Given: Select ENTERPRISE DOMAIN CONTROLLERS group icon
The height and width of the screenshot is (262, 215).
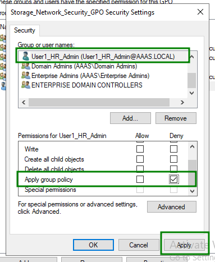Looking at the screenshot, I should coord(26,85).
